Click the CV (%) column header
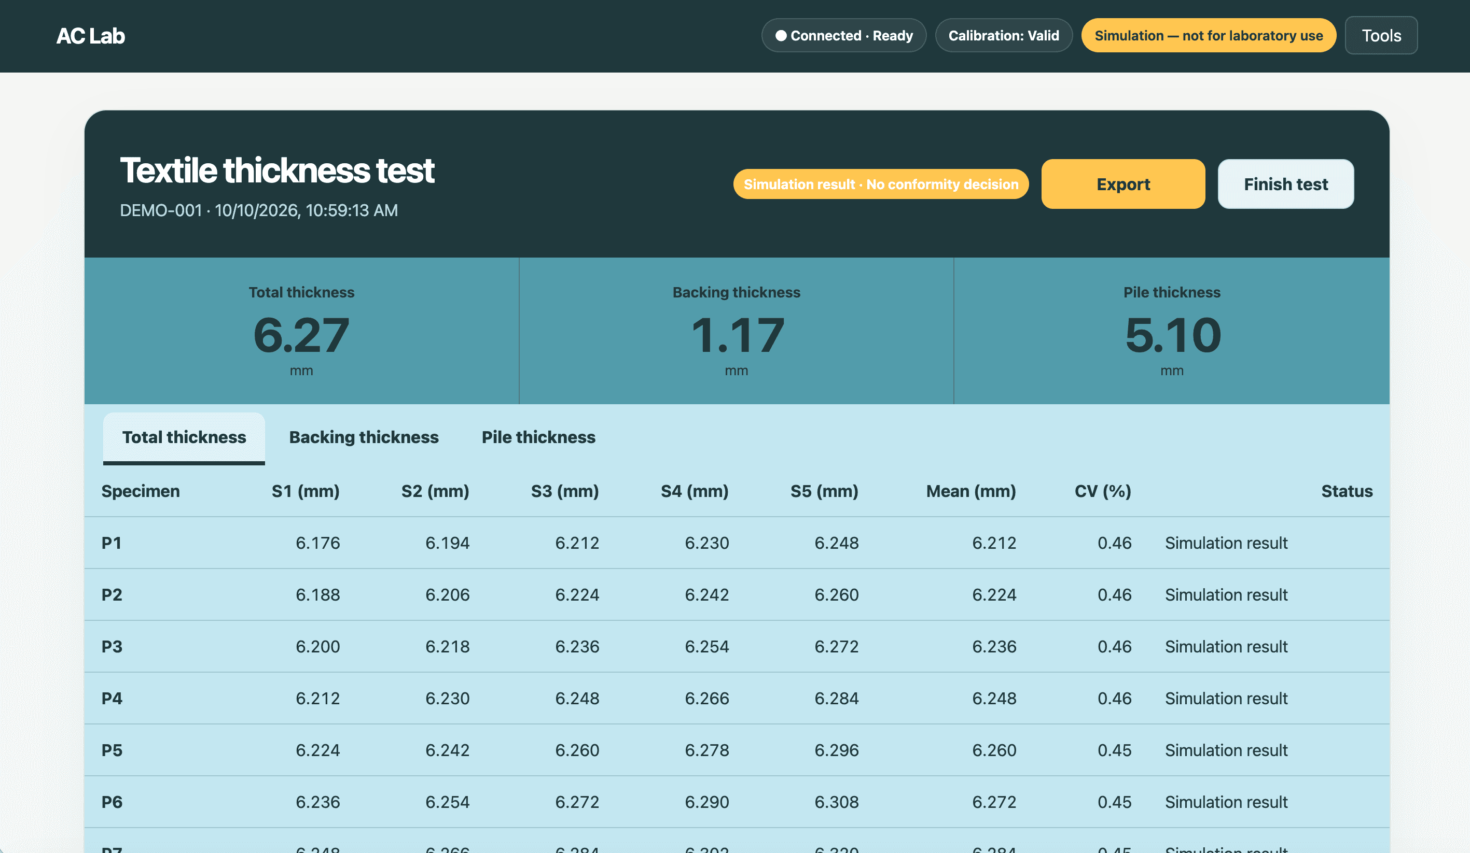Image resolution: width=1470 pixels, height=853 pixels. pos(1103,491)
